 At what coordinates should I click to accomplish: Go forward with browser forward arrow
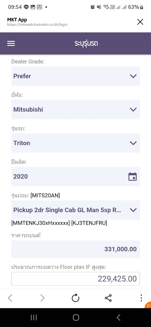click(42, 298)
